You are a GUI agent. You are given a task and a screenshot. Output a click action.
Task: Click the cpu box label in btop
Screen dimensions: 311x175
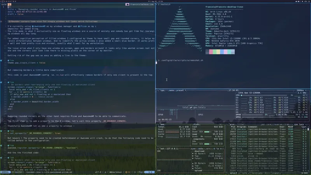coord(162,91)
